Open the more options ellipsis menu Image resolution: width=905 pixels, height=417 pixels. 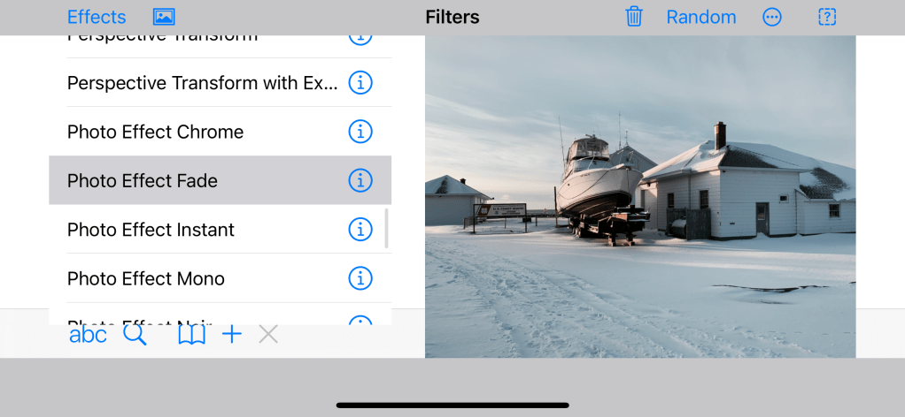click(772, 17)
